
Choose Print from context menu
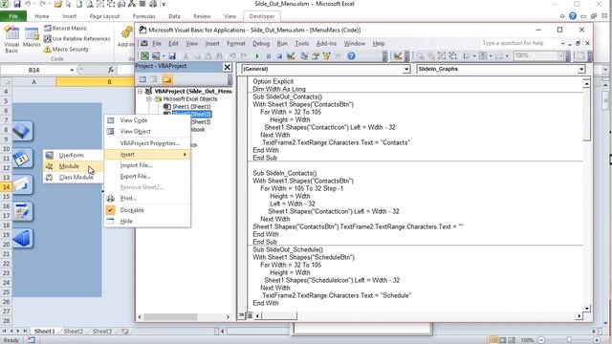click(147, 199)
